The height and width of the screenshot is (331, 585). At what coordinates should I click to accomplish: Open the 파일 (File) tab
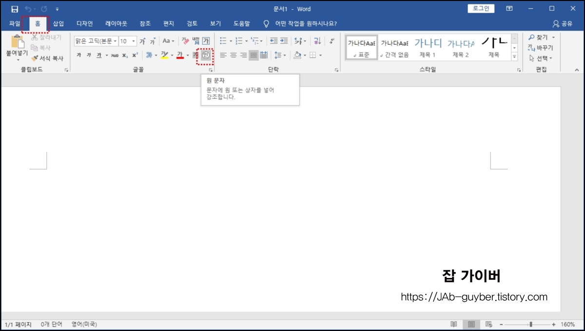[15, 23]
